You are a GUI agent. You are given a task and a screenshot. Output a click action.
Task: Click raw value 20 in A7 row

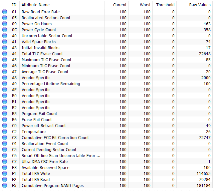click(x=208, y=72)
